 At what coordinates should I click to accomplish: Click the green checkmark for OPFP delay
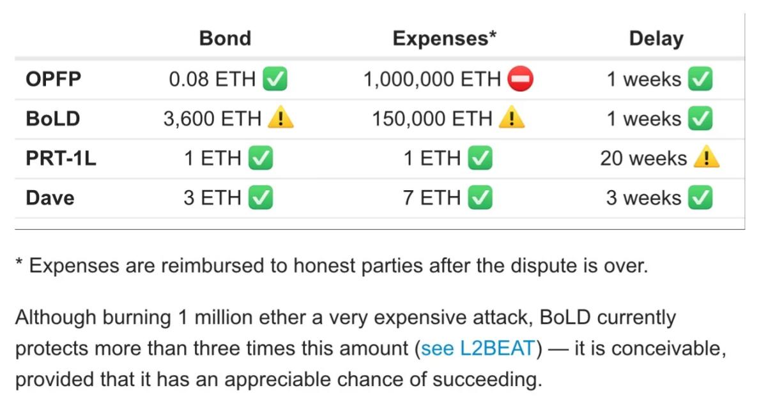(700, 80)
